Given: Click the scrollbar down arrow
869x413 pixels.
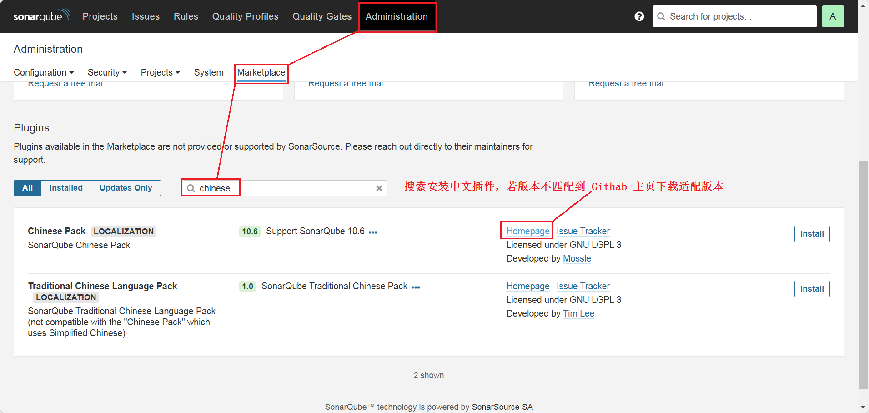Looking at the screenshot, I should pyautogui.click(x=863, y=407).
